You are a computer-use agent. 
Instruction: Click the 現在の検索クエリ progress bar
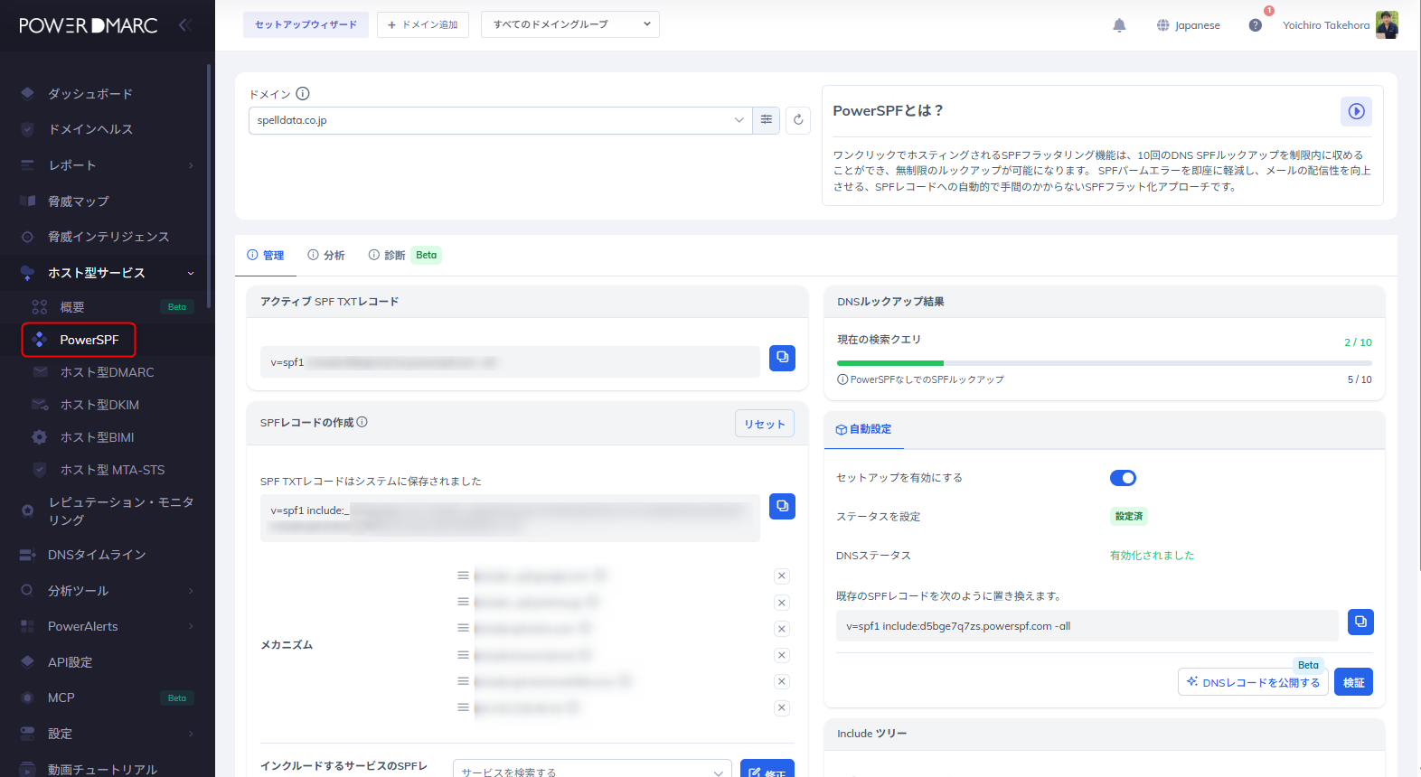click(x=1105, y=363)
